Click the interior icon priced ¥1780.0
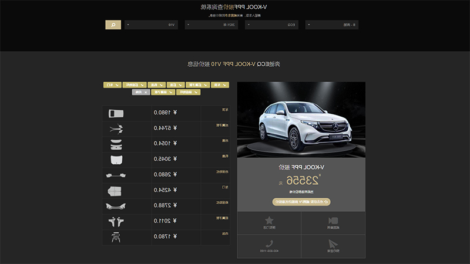Image resolution: width=470 pixels, height=264 pixels. coord(116,238)
